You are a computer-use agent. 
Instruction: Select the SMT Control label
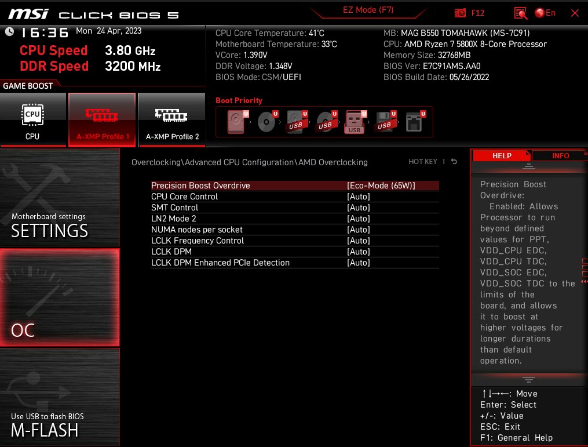pos(175,208)
